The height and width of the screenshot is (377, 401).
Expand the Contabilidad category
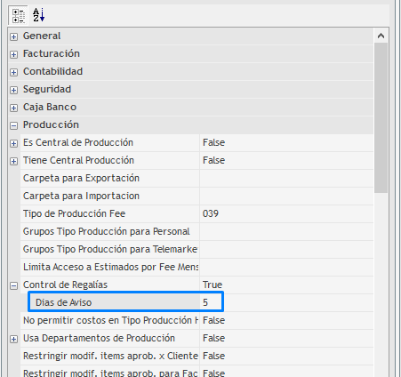(x=13, y=72)
